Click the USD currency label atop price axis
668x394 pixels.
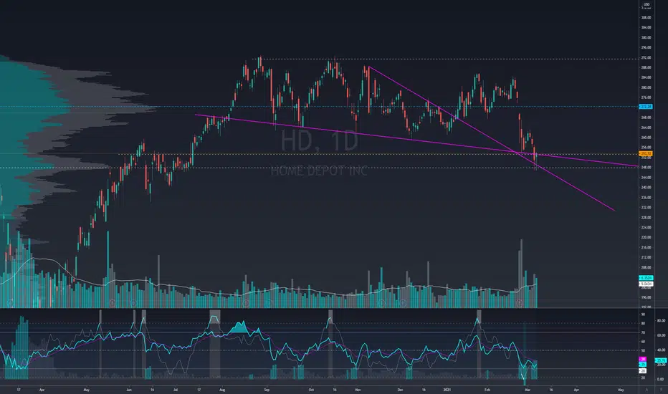[646, 4]
